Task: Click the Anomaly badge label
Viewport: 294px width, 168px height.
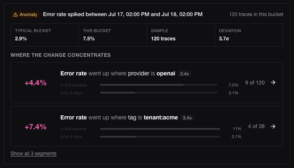Action: click(x=25, y=14)
